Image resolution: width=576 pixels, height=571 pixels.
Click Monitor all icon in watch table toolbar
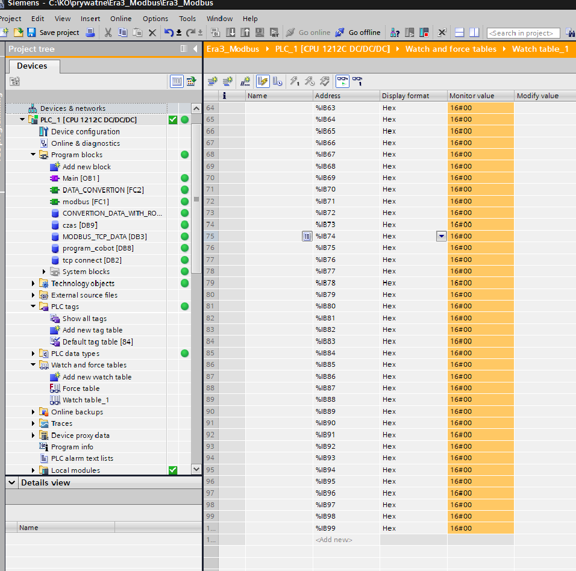[342, 81]
